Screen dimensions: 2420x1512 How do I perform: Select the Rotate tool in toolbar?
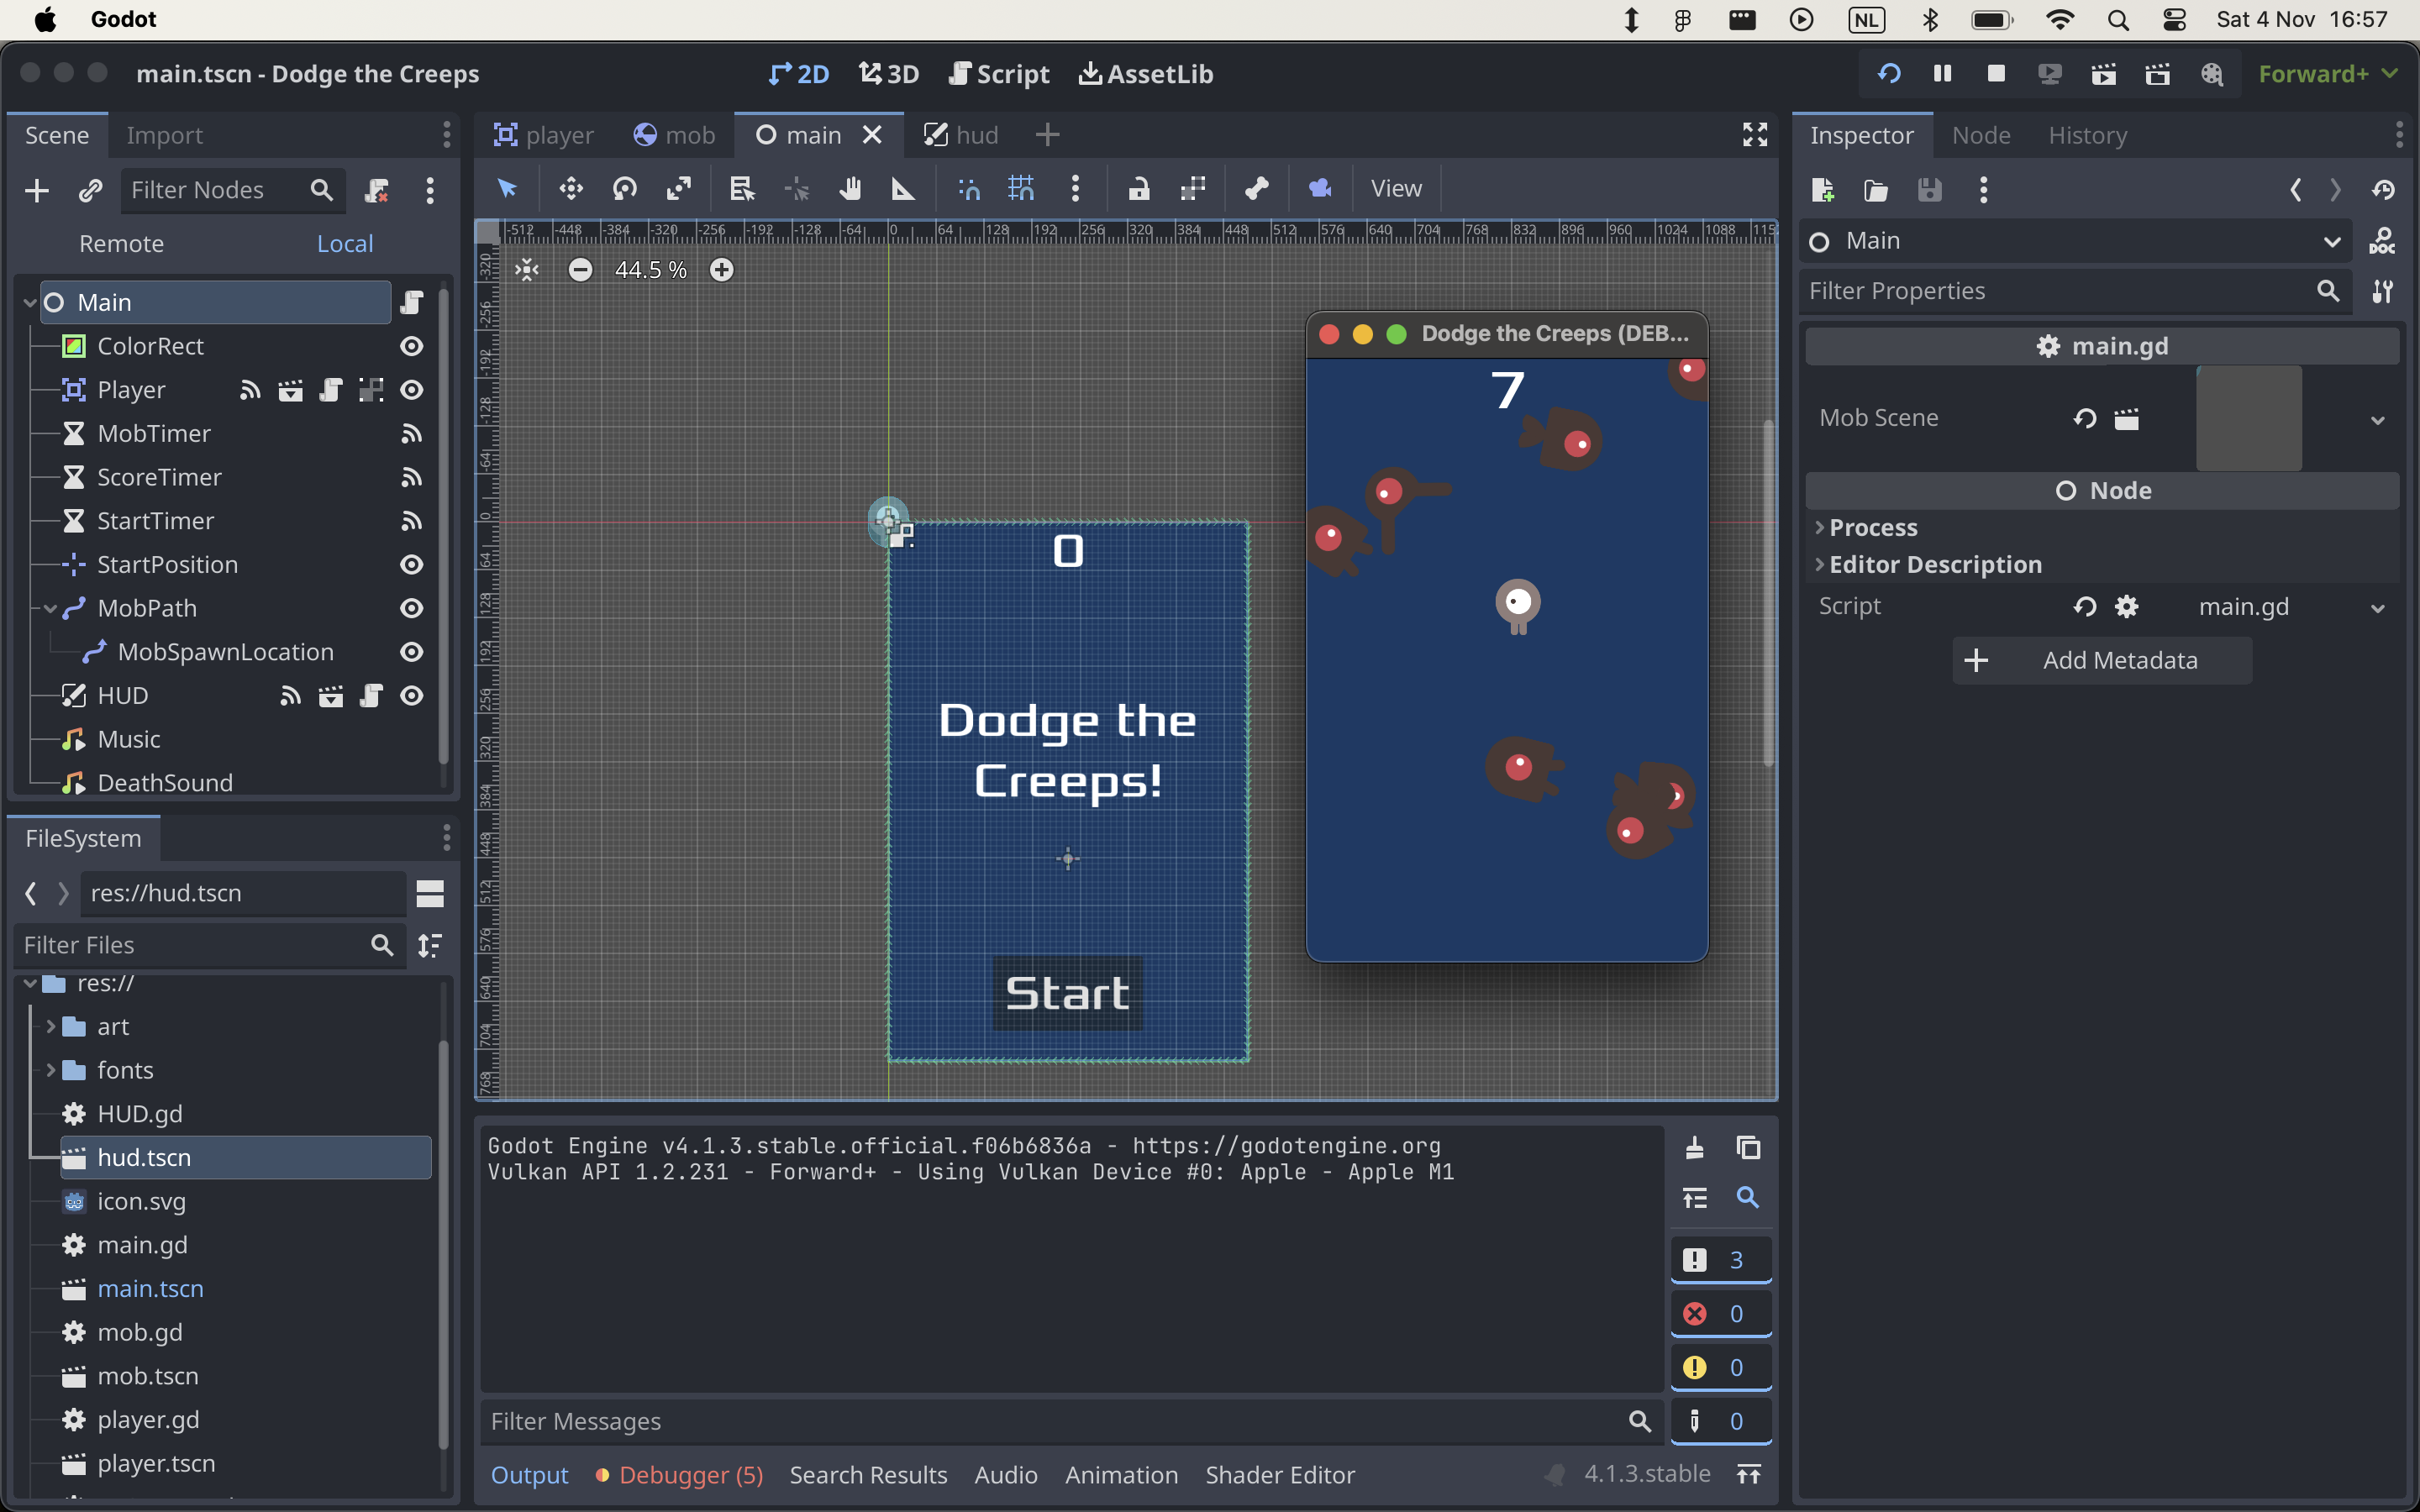click(x=623, y=188)
